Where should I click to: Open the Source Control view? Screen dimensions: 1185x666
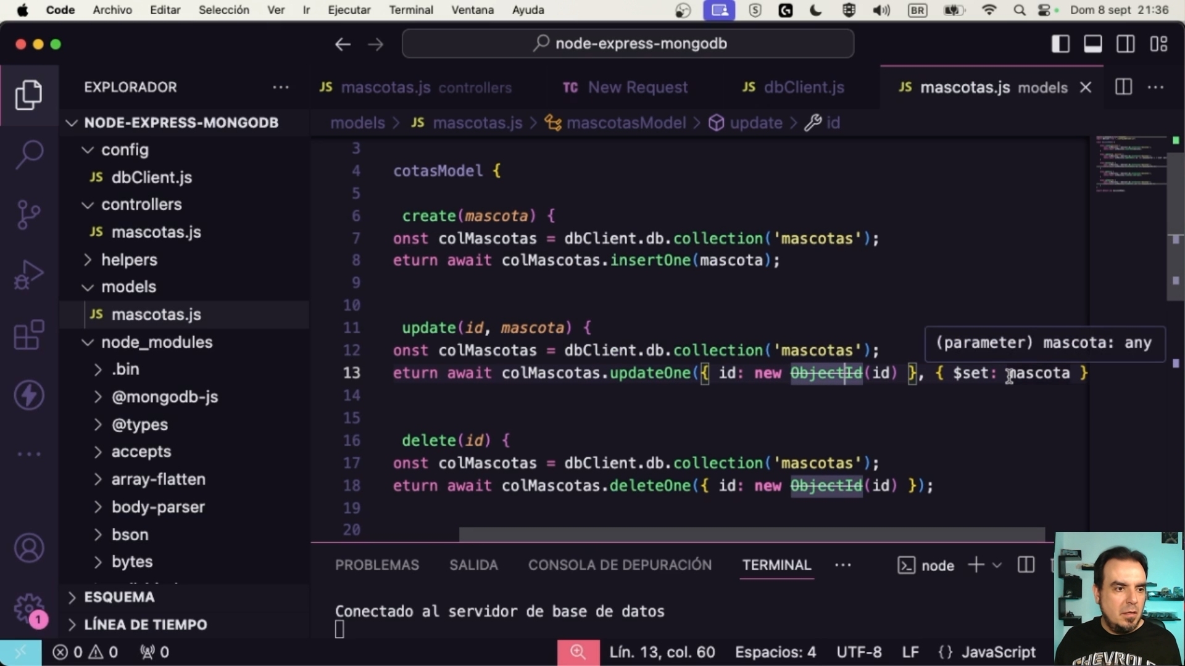[x=28, y=215]
